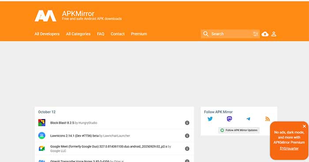Open the Google Meet app icon
This screenshot has width=309, height=162.
coord(42,149)
